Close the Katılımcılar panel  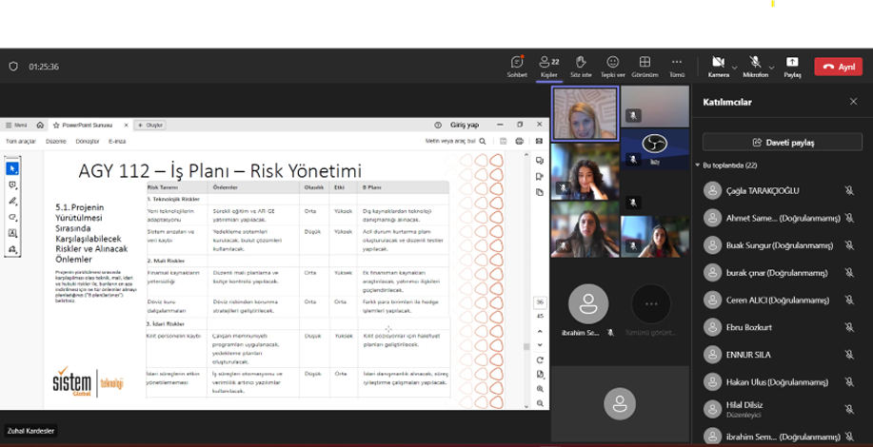click(853, 102)
